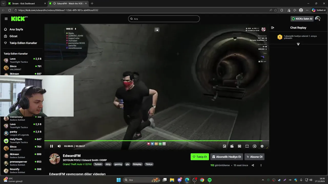The height and width of the screenshot is (184, 328).
Task: Open Google Chrome from the taskbar
Action: click(x=202, y=180)
